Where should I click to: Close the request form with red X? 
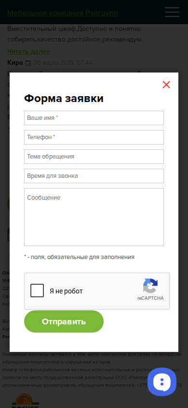pyautogui.click(x=166, y=85)
